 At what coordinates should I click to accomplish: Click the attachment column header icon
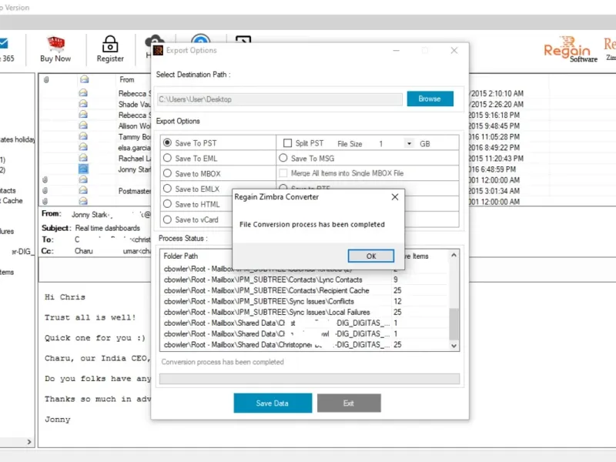46,80
